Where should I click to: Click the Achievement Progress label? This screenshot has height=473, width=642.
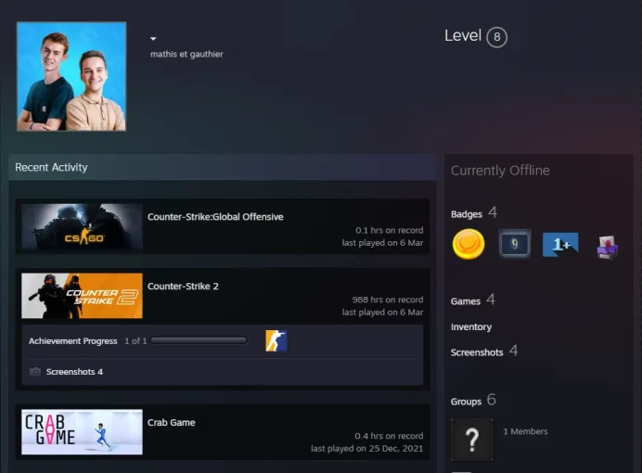73,341
